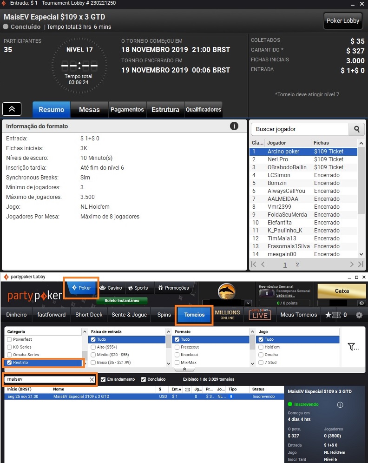This screenshot has height=463, width=368.
Task: Collapse tournament header with double-chevron button
Action: tap(12, 109)
